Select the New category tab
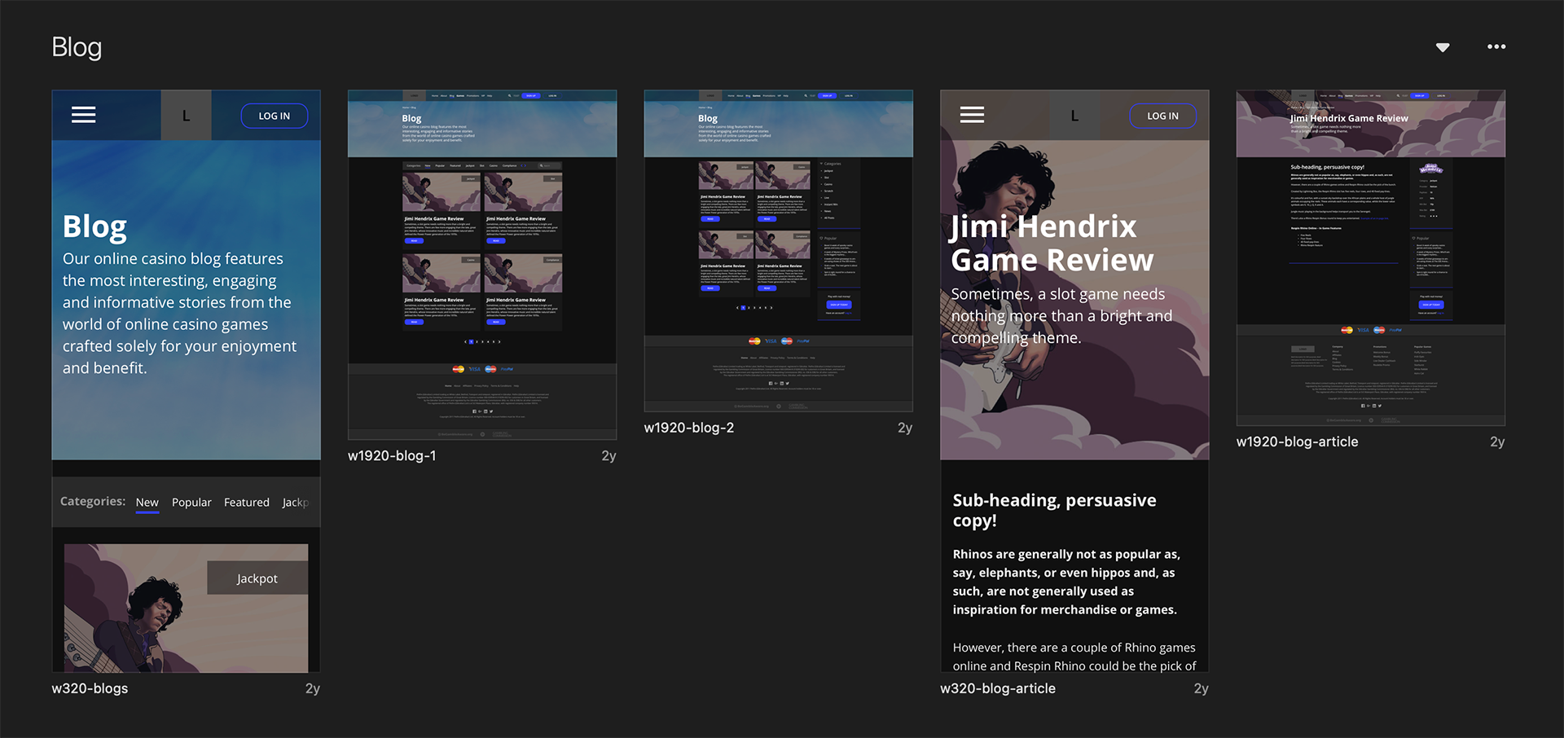Screen dimensions: 1564x738 [x=147, y=503]
